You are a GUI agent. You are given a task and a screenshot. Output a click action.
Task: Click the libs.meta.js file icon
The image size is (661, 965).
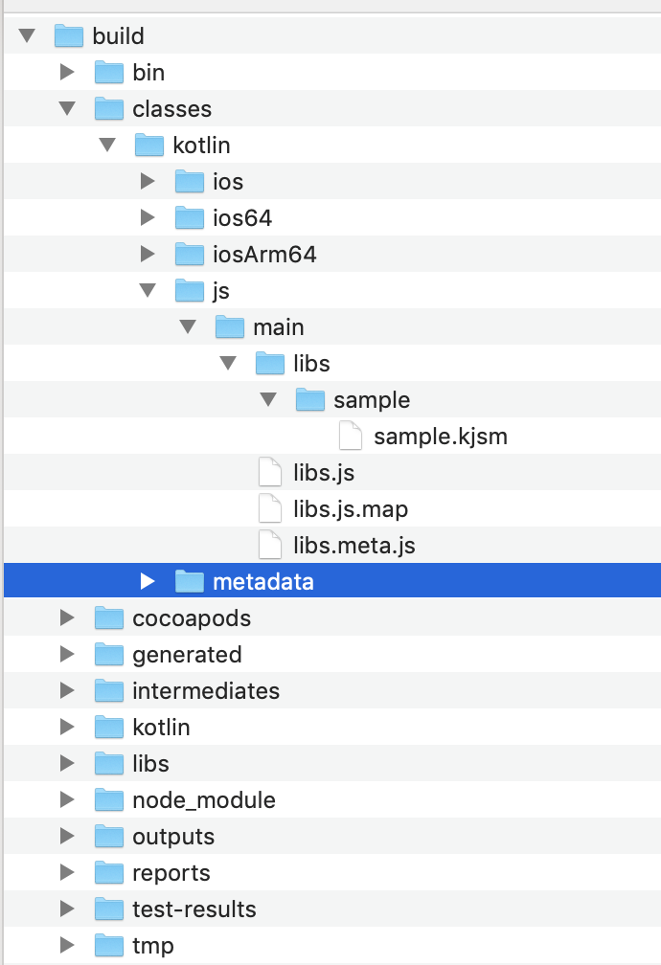click(x=269, y=545)
